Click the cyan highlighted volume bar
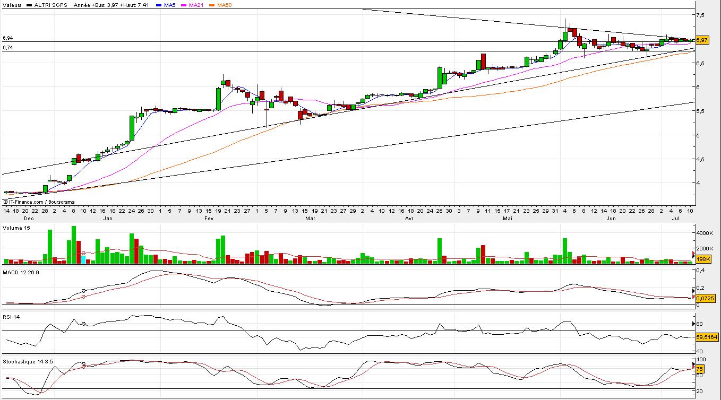The width and height of the screenshot is (721, 400). point(83,259)
